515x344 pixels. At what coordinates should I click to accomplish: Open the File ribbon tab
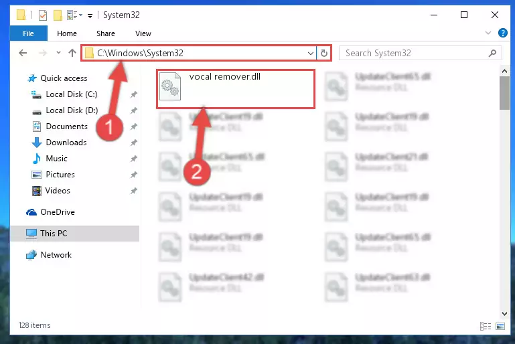[x=29, y=33]
